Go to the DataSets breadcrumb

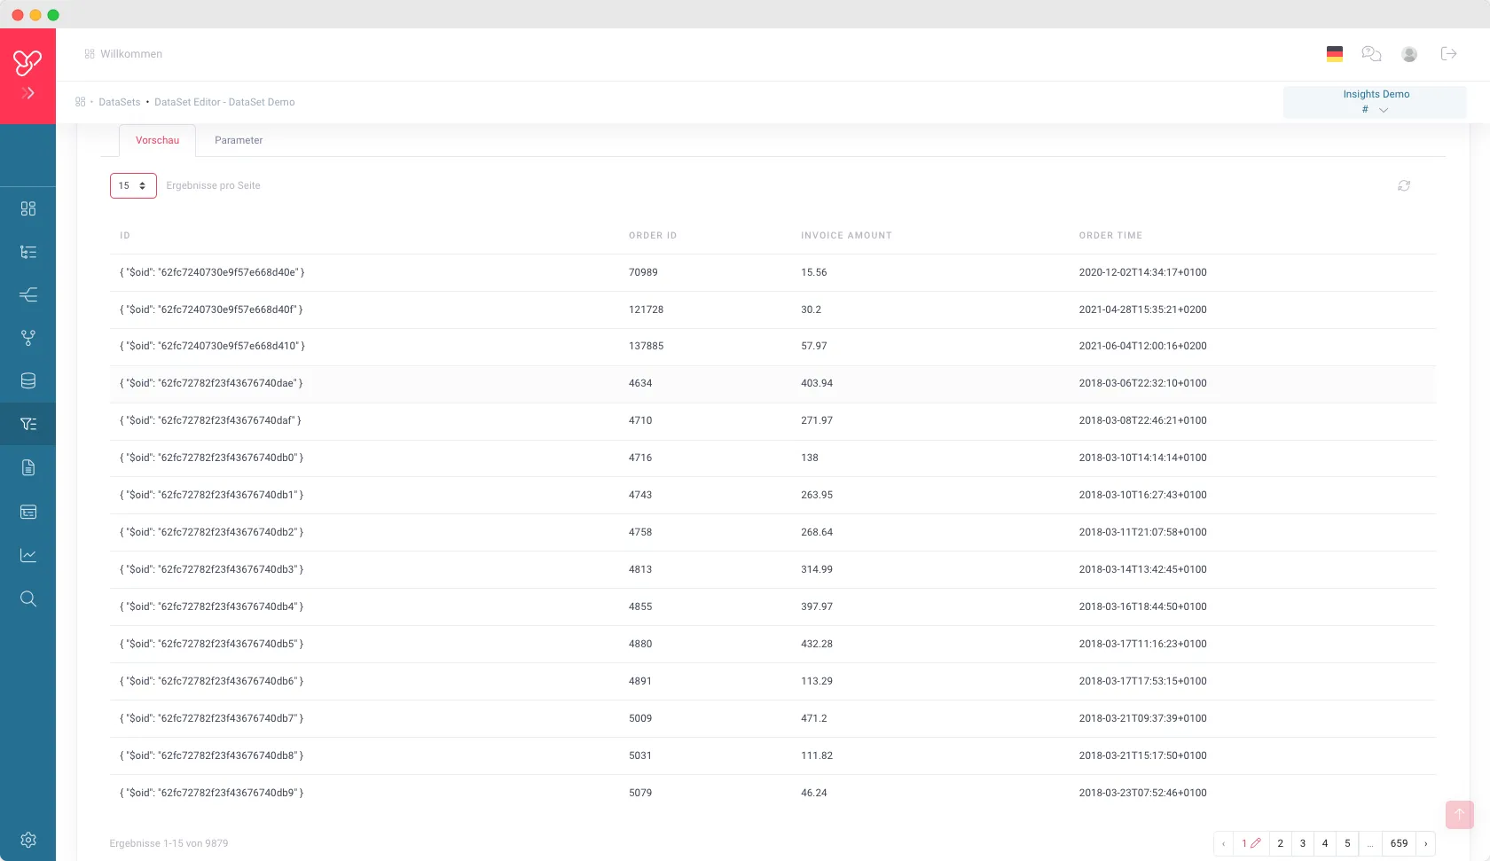coord(120,102)
